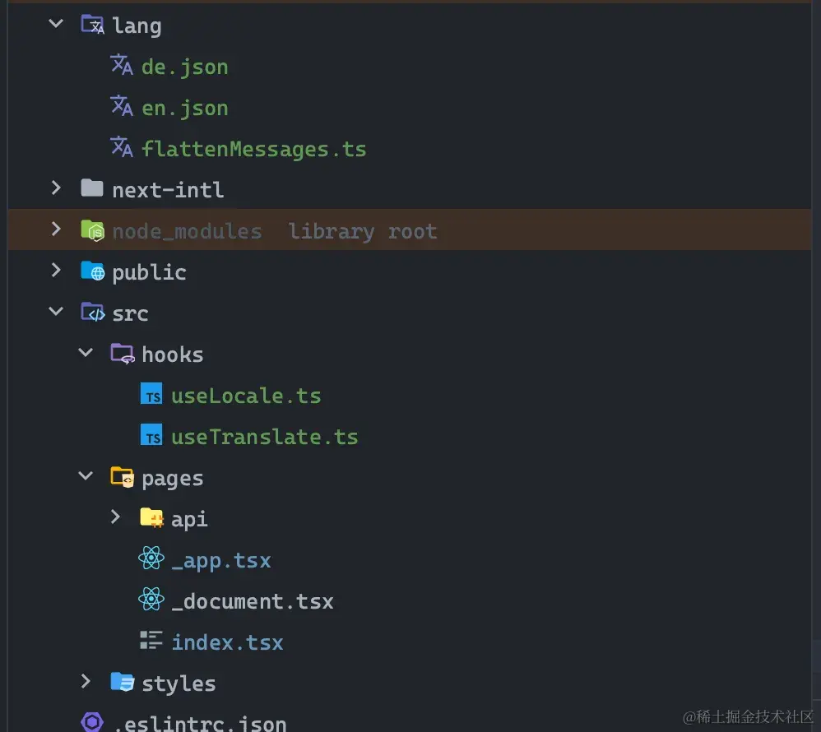Image resolution: width=821 pixels, height=732 pixels.
Task: Open the .eslintrc.json file
Action: 199,723
